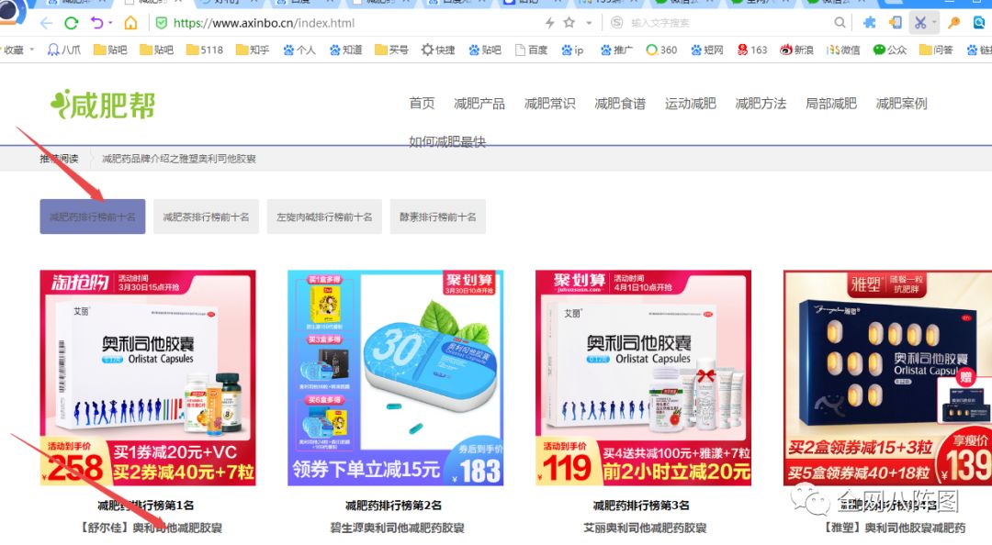Image resolution: width=992 pixels, height=545 pixels.
Task: Open the ip bookmark
Action: 572,50
